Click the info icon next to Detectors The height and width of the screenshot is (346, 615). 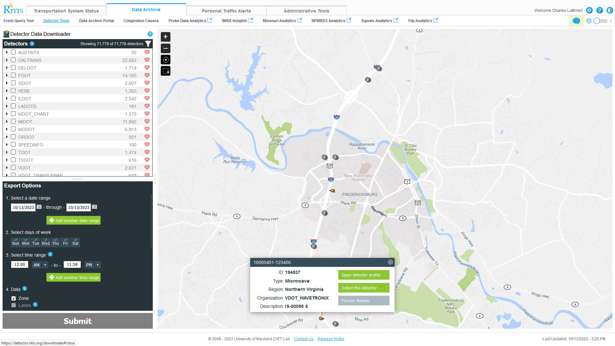[32, 44]
